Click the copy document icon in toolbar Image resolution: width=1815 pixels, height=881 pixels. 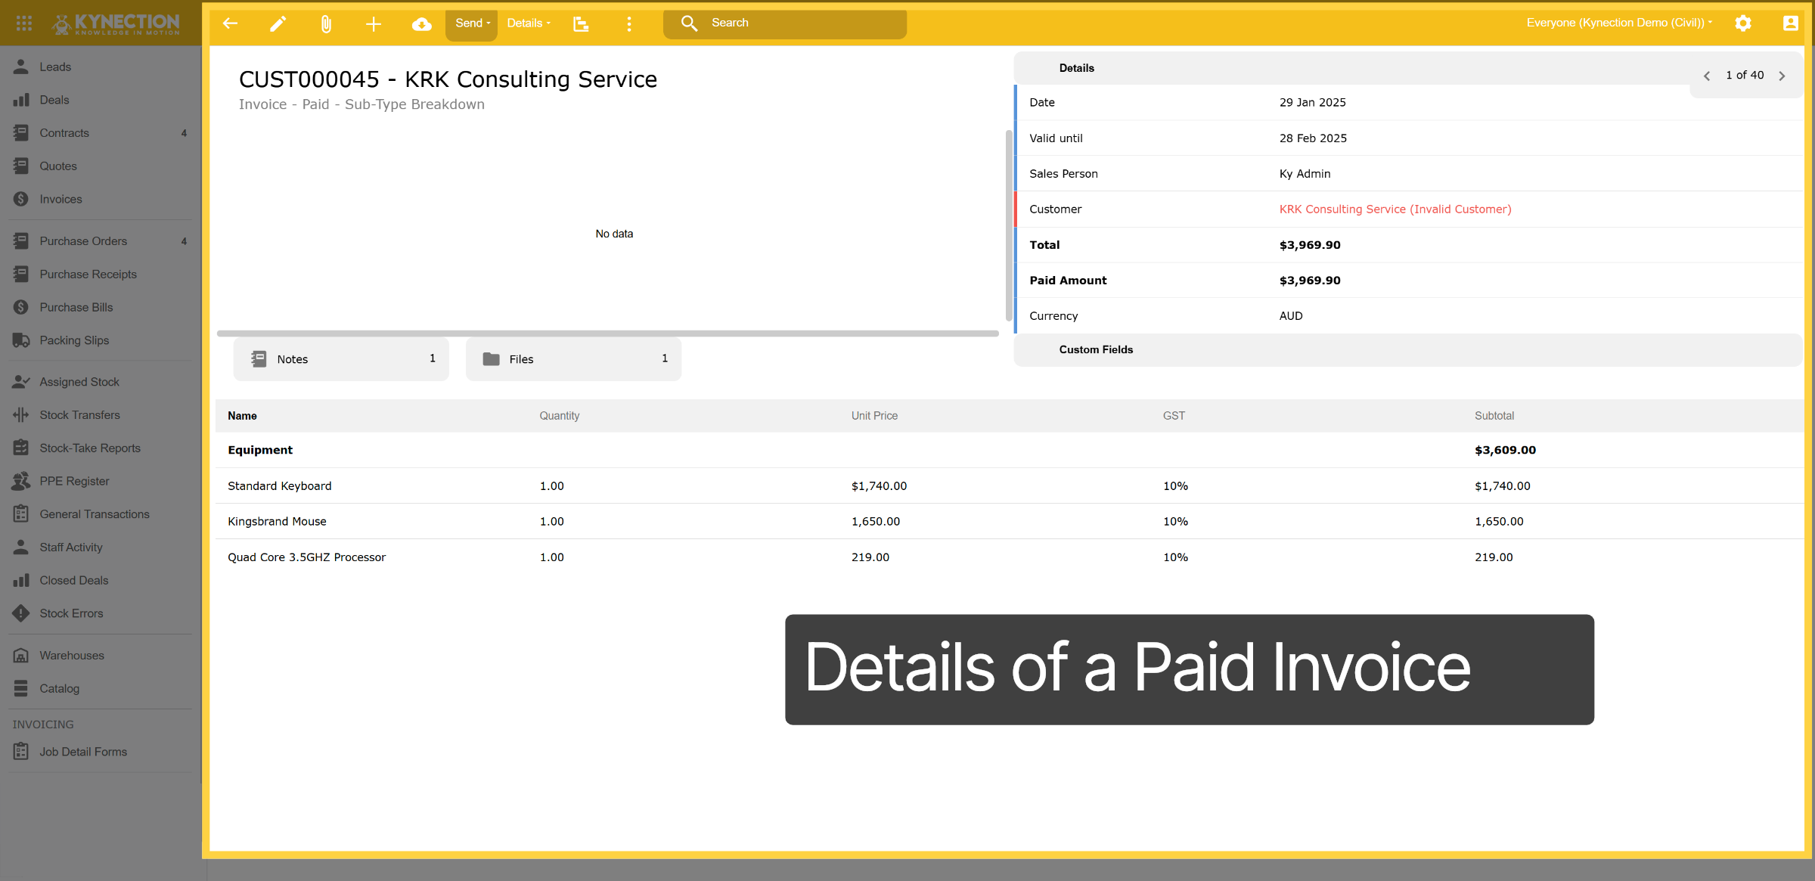[581, 23]
